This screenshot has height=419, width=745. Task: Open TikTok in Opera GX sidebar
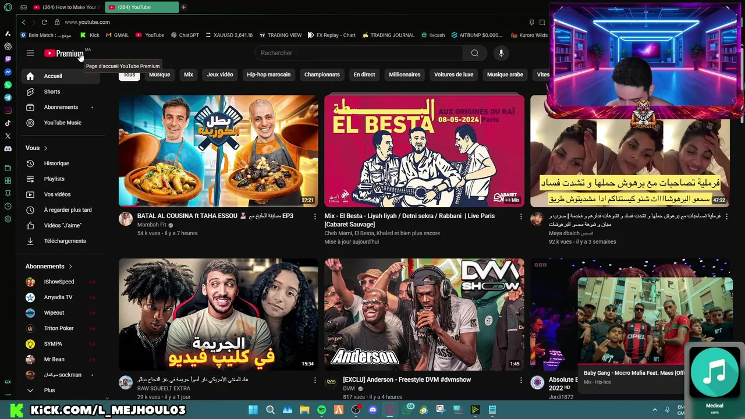(x=8, y=123)
